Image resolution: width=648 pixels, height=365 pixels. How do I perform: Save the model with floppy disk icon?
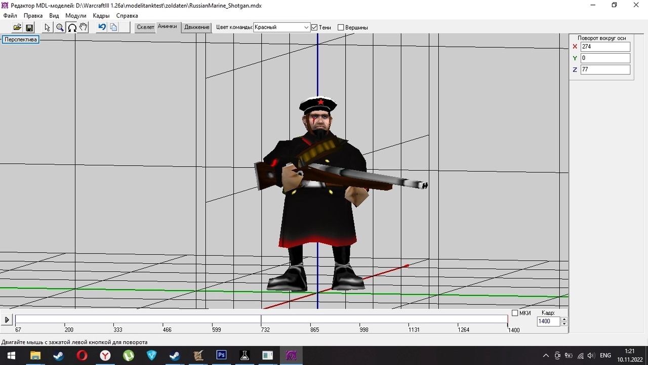pos(29,27)
